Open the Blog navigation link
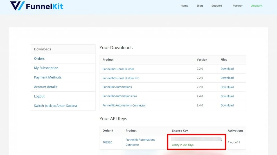277x155 pixels. [200, 6]
